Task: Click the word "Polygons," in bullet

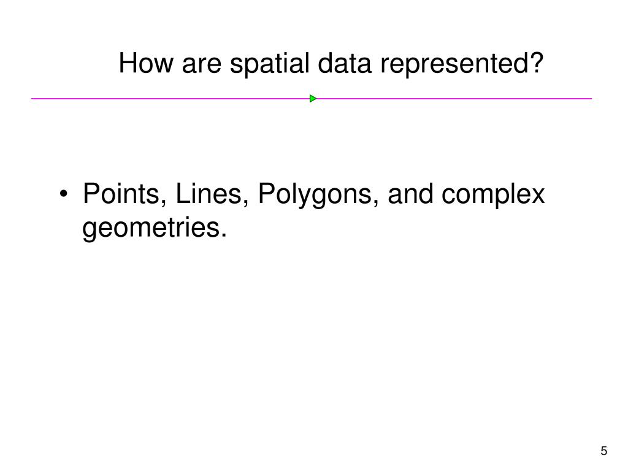Action: (318, 195)
